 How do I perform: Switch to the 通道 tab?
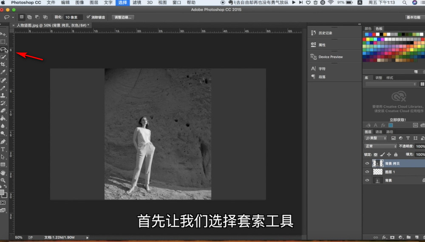click(x=379, y=132)
